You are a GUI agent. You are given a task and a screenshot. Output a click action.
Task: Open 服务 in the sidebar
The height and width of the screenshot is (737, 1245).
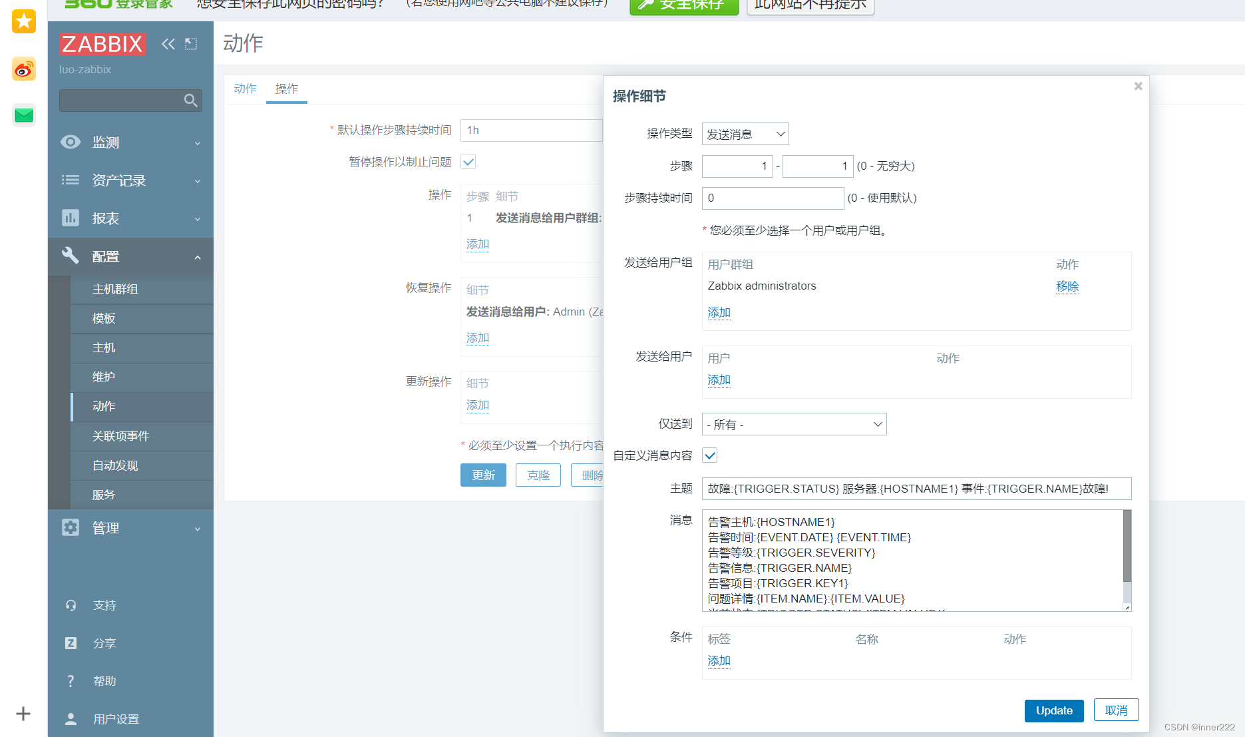click(x=104, y=495)
